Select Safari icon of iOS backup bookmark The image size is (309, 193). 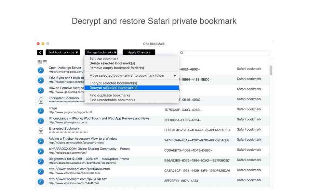[41, 80]
